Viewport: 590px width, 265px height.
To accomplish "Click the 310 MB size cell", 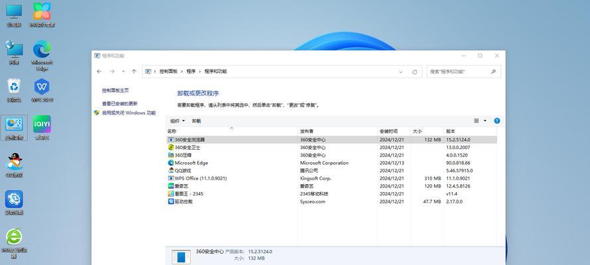I will point(432,178).
